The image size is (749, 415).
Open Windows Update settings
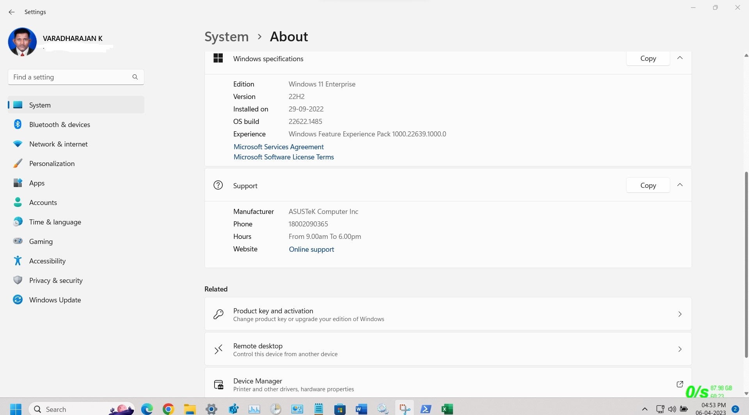coord(76,300)
